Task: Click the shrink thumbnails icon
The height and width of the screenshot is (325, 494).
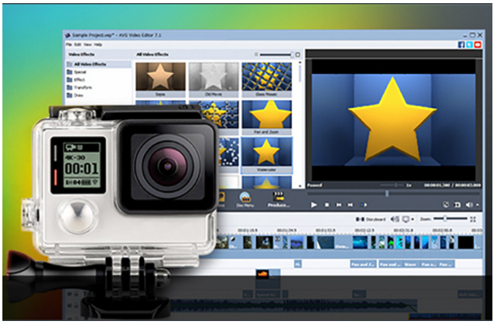Action: pyautogui.click(x=256, y=55)
